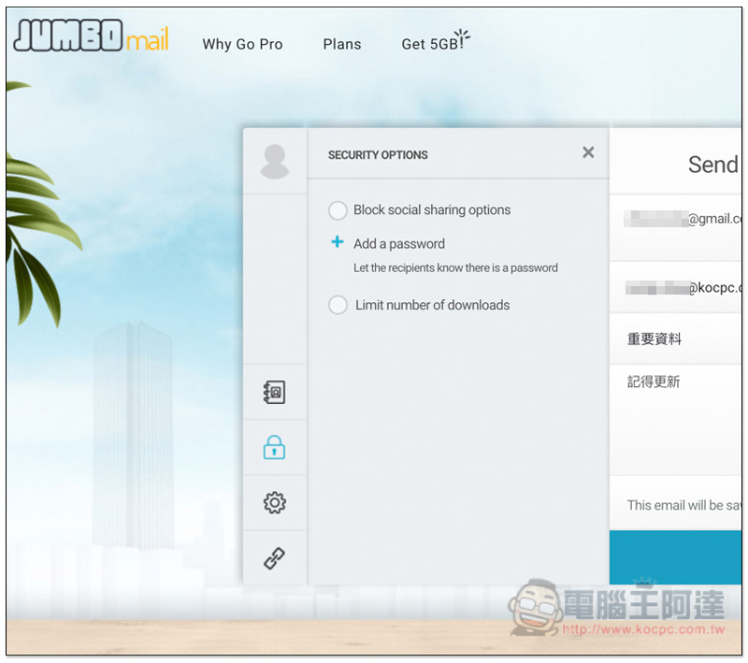Click the user avatar profile icon
Image resolution: width=748 pixels, height=663 pixels.
(274, 161)
